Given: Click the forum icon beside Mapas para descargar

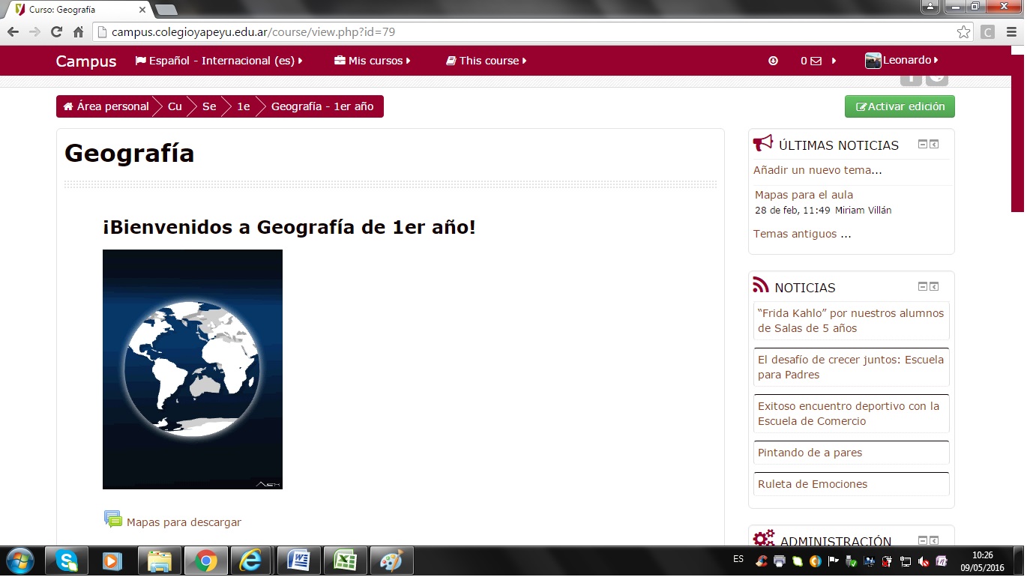Looking at the screenshot, I should click(x=112, y=519).
